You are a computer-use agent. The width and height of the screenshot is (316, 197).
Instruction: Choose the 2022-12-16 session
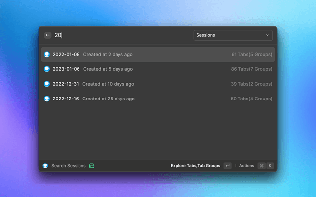click(x=66, y=98)
